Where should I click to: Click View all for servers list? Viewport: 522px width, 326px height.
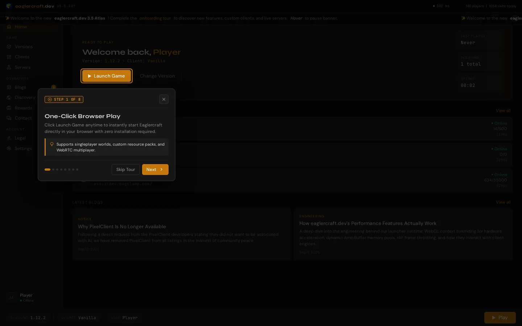(503, 110)
